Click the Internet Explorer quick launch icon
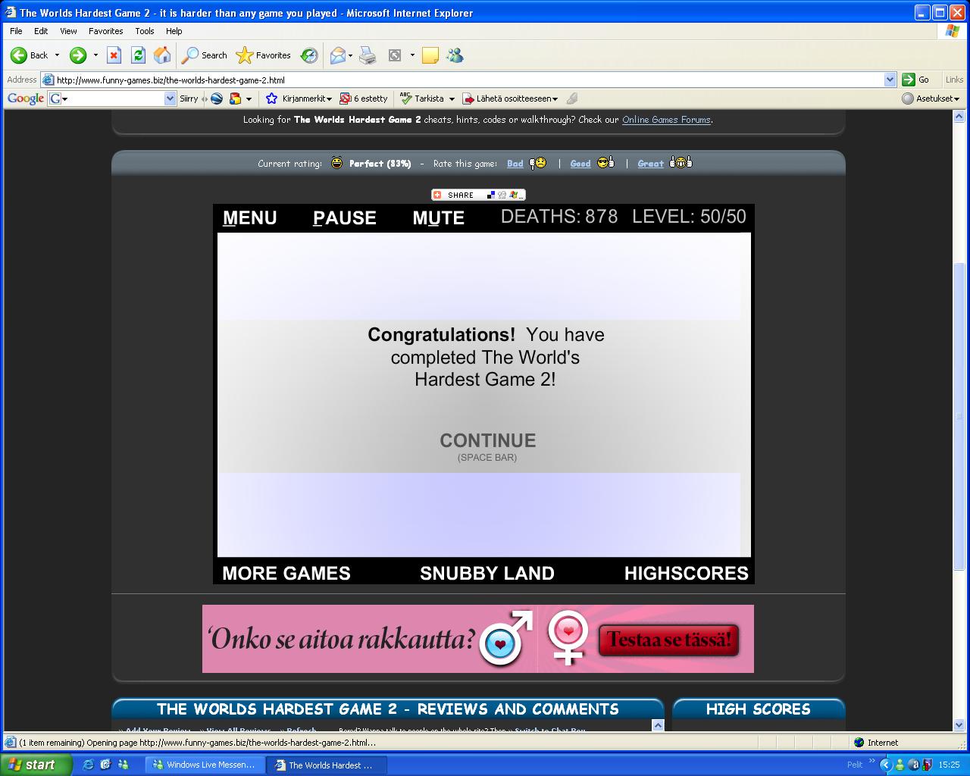 [x=88, y=765]
